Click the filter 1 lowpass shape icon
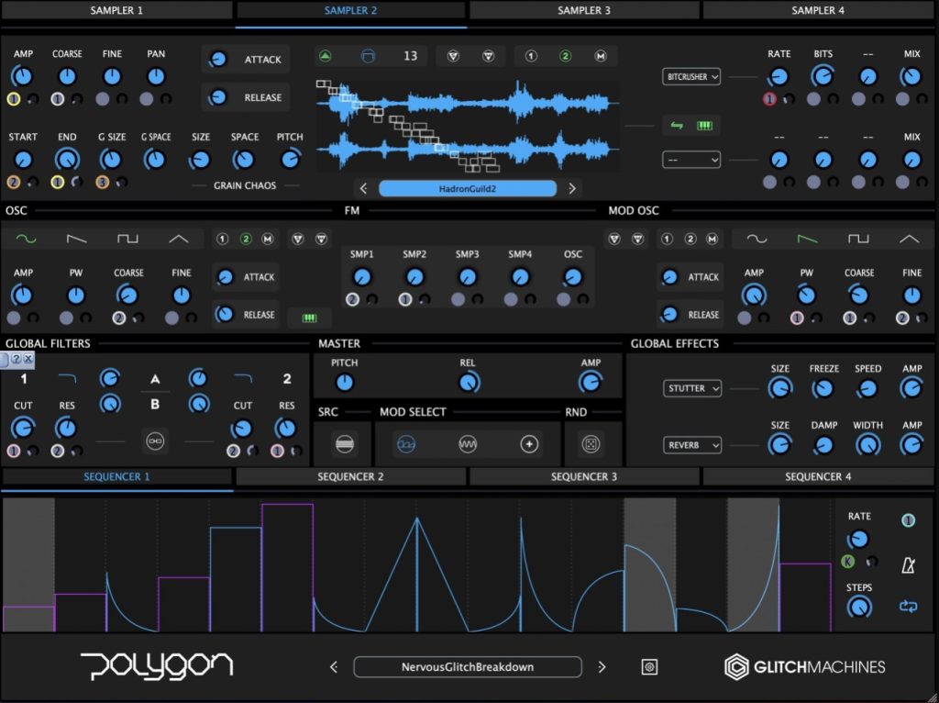The height and width of the screenshot is (703, 939). pyautogui.click(x=67, y=378)
